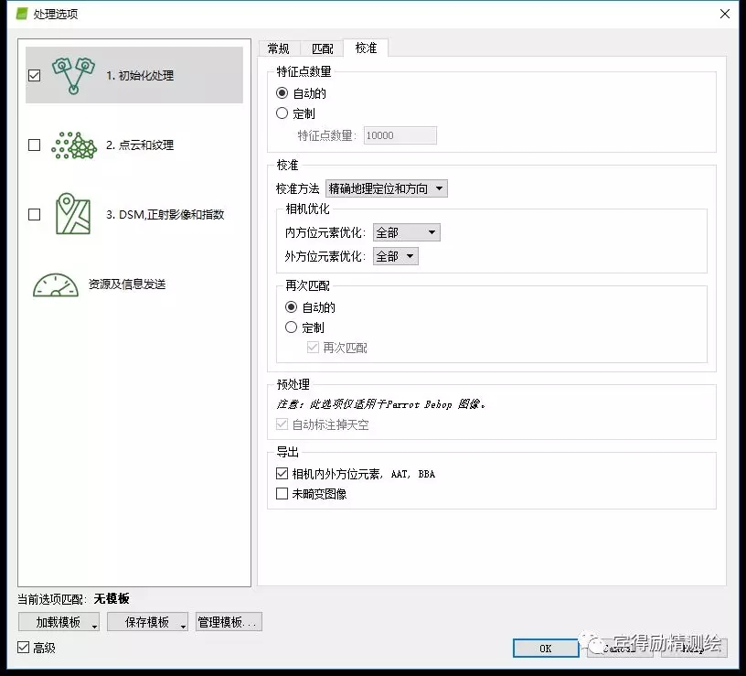The image size is (746, 676).
Task: Select 定制 radio under 特征点数量
Action: point(282,113)
